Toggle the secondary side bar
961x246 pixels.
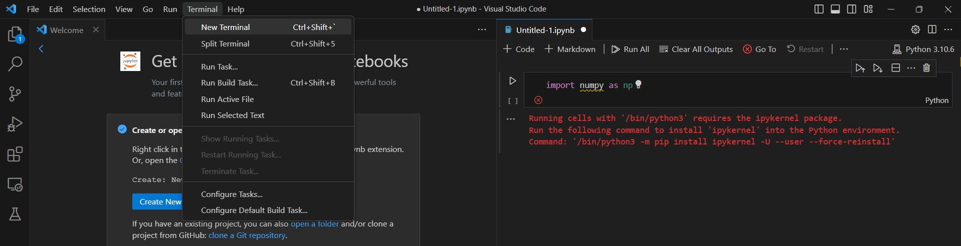coord(851,9)
